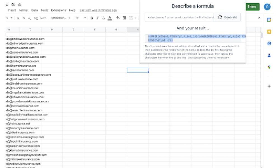Image resolution: width=280 pixels, height=168 pixels.
Task: Click the plus Get add-ons icon
Action: coord(269,86)
